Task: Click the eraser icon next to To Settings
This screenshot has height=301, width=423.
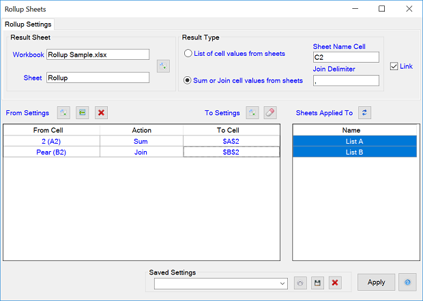Action: 269,112
